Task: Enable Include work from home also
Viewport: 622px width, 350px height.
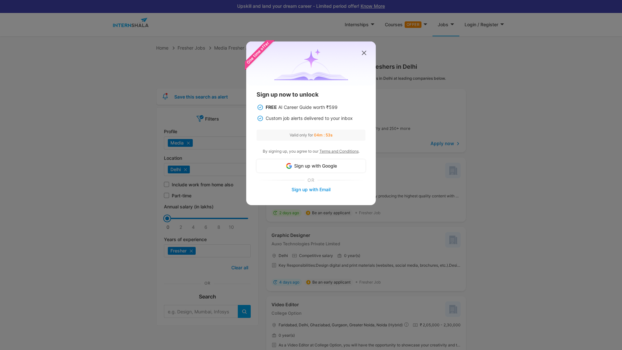Action: [x=167, y=184]
